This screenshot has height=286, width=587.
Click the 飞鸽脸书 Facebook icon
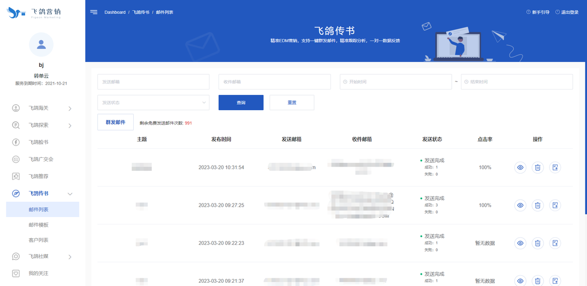(x=16, y=142)
